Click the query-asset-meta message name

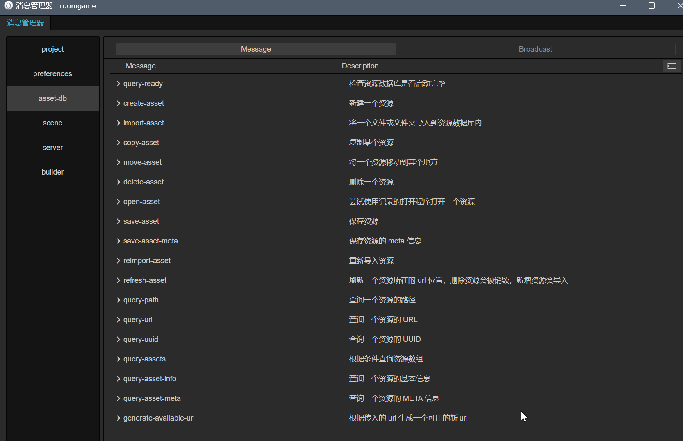tap(152, 398)
